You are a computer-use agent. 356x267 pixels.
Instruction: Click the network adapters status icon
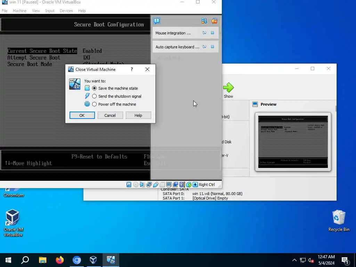[x=149, y=185]
